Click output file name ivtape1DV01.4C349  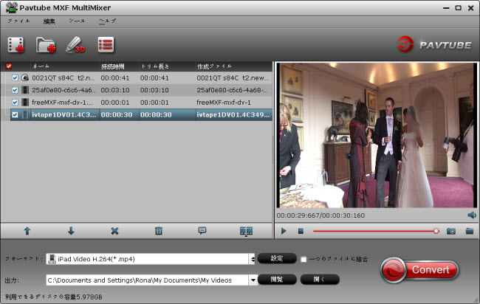point(233,114)
